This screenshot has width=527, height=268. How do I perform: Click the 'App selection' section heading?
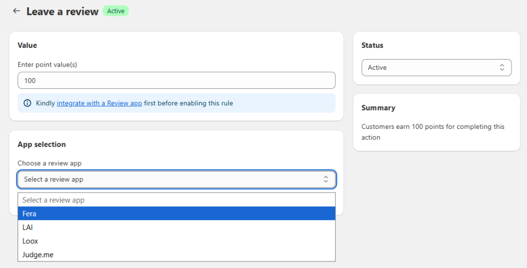tap(42, 145)
